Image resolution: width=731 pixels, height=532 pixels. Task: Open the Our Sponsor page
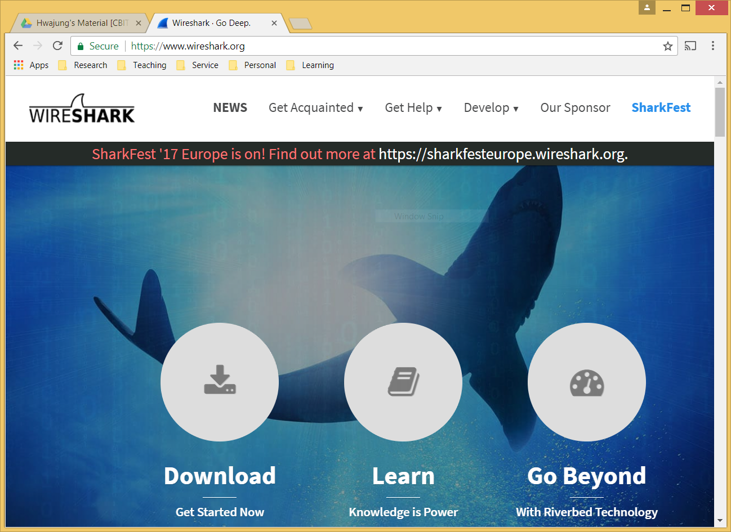click(x=575, y=107)
